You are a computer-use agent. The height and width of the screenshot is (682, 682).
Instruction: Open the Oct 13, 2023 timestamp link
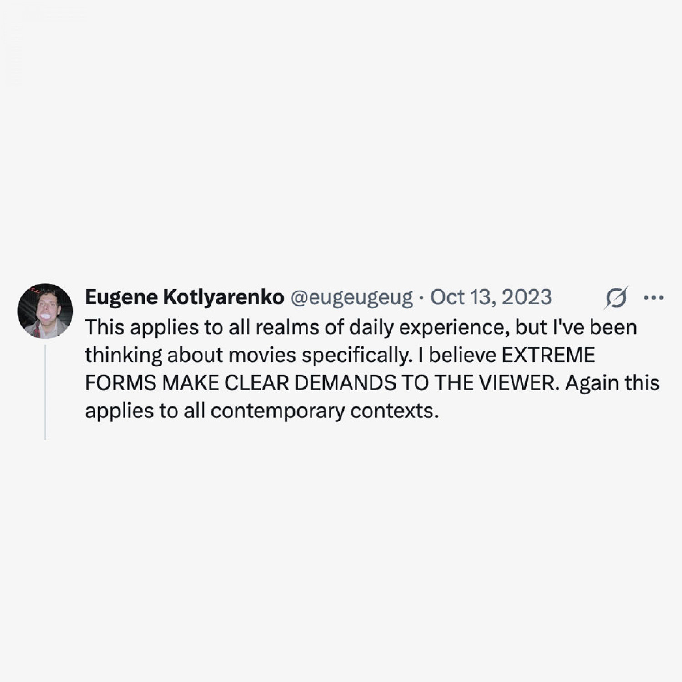tap(491, 298)
